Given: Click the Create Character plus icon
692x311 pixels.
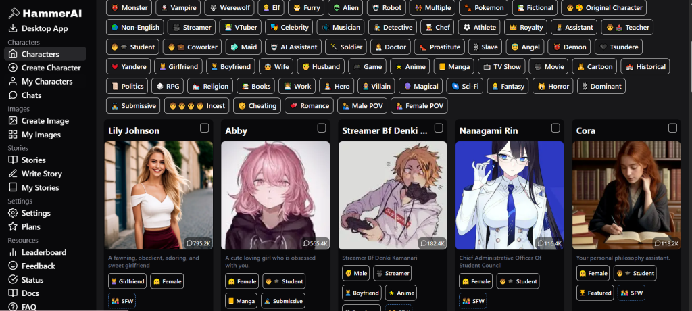Looking at the screenshot, I should click(14, 68).
